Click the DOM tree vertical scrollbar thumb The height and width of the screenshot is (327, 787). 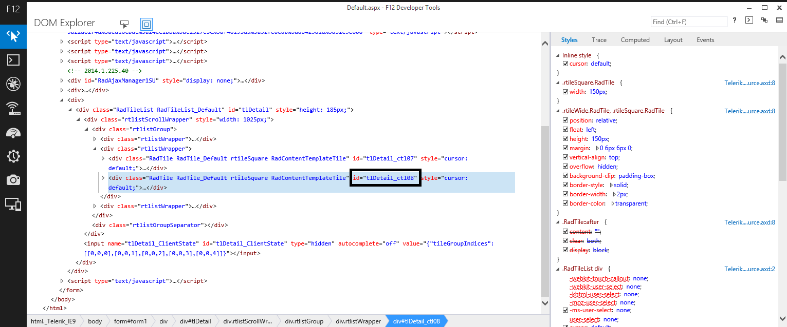[545, 210]
